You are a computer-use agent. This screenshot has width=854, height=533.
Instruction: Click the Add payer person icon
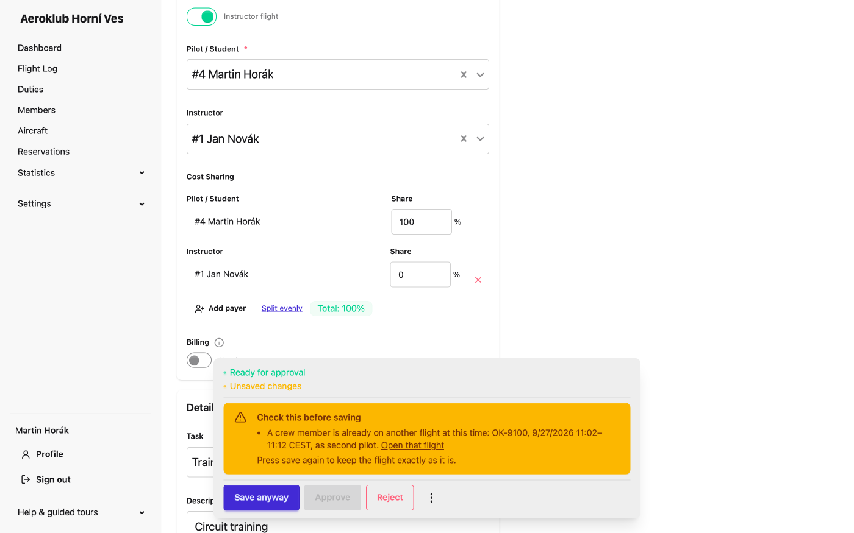pyautogui.click(x=199, y=309)
